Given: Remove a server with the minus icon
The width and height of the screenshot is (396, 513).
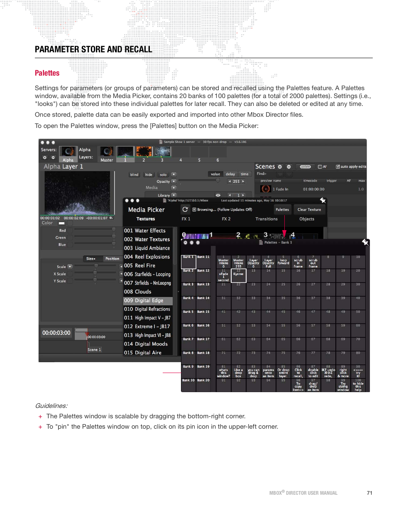Looking at the screenshot, I should tap(53, 157).
